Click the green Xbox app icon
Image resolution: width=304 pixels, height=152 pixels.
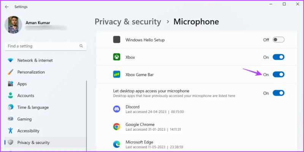click(117, 57)
